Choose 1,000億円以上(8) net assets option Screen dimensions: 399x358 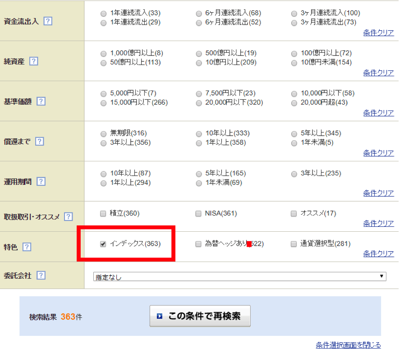(104, 54)
